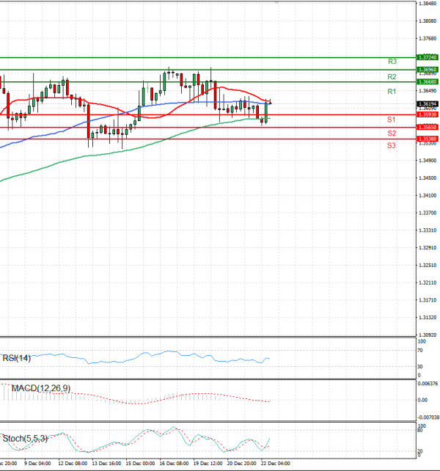The height and width of the screenshot is (471, 440).
Task: Click the R1 resistance label
Action: [392, 92]
